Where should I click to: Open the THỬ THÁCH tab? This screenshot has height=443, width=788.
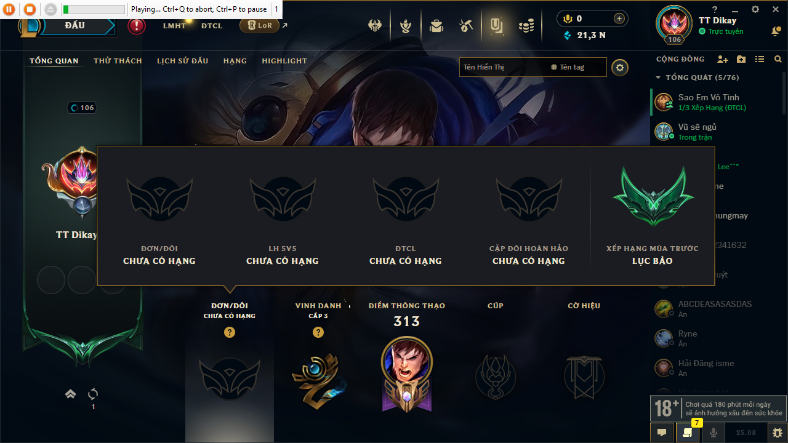[118, 61]
